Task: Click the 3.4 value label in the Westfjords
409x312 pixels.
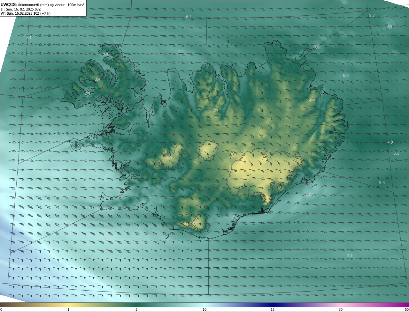Action: pos(97,79)
